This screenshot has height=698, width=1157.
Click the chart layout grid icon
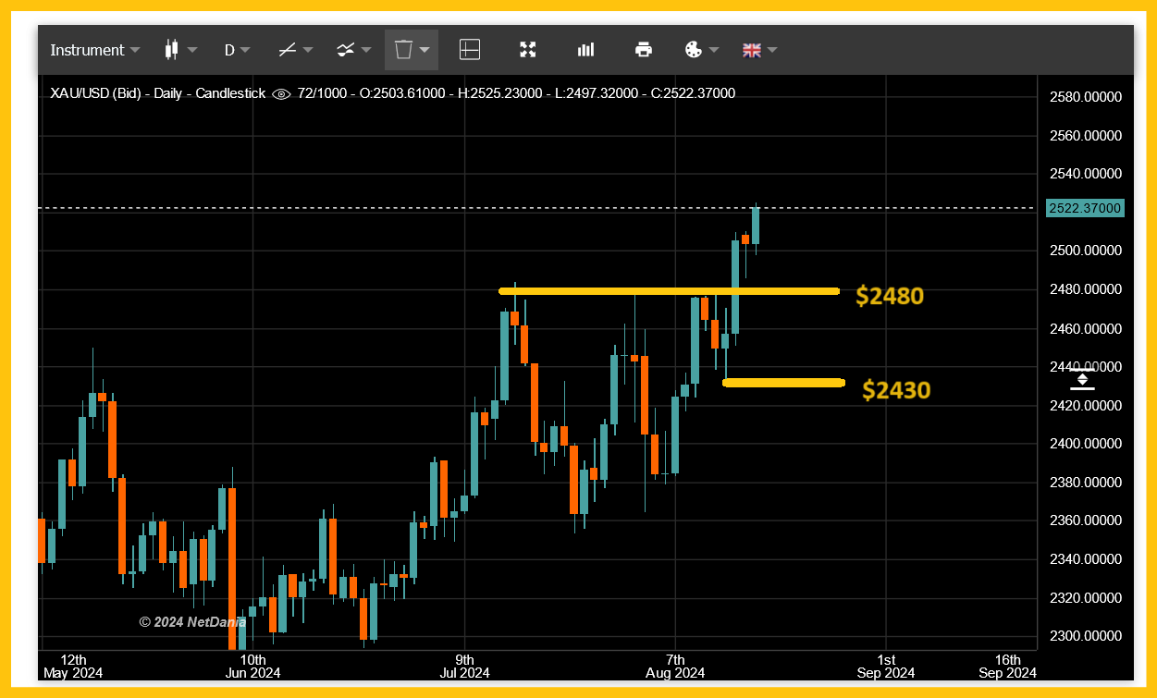(x=470, y=50)
